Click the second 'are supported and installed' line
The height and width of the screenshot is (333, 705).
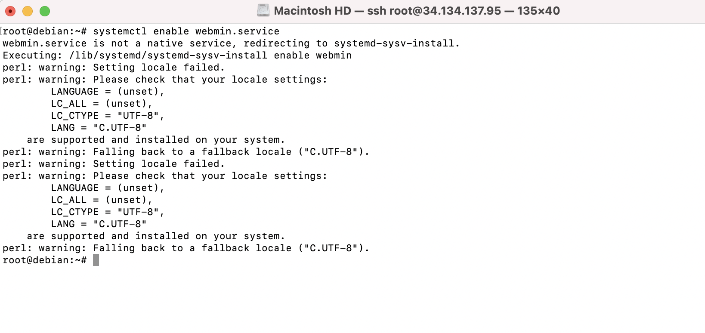(x=156, y=236)
